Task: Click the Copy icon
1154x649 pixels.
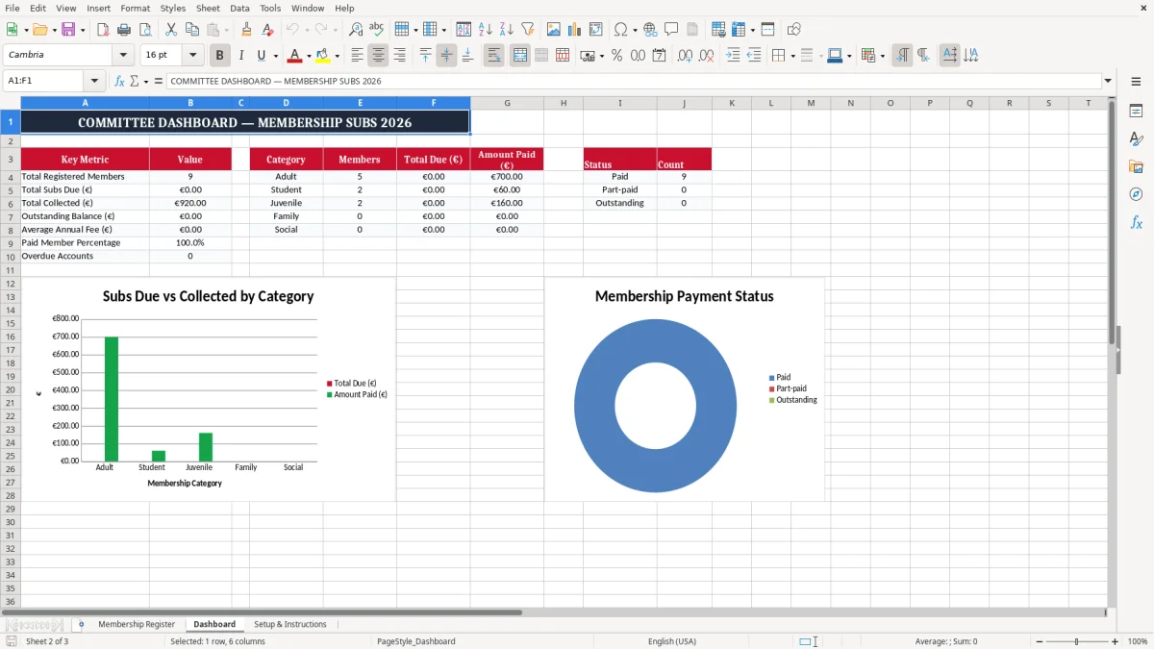Action: pos(190,30)
